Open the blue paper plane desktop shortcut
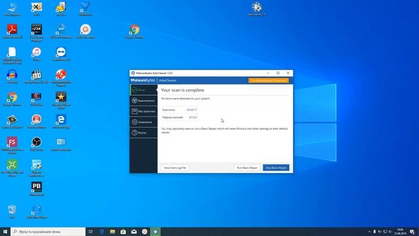Screen dimensions: 419x236 [85, 9]
